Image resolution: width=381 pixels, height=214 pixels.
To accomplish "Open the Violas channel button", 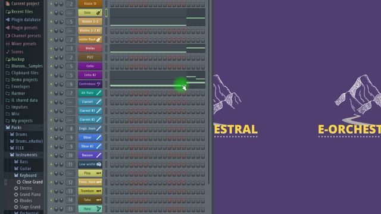I will (x=90, y=48).
